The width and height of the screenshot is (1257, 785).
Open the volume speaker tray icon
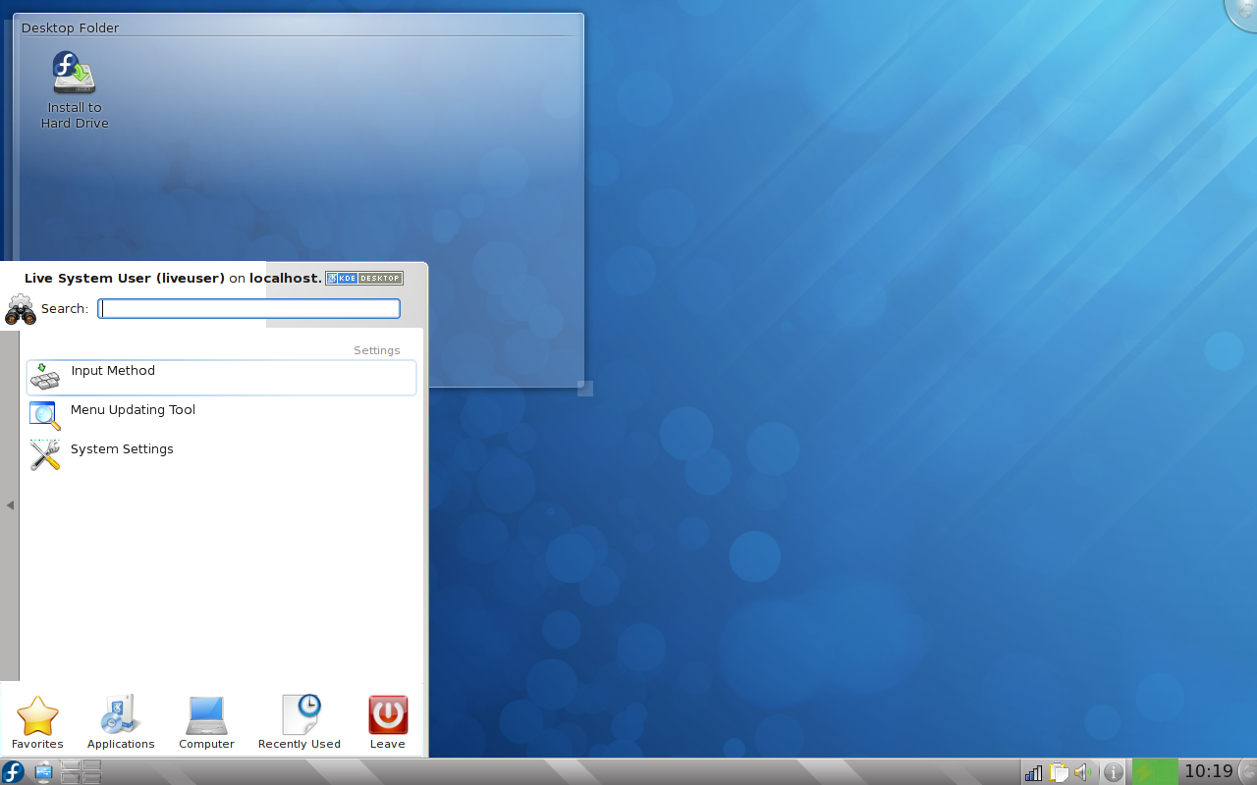click(x=1083, y=773)
